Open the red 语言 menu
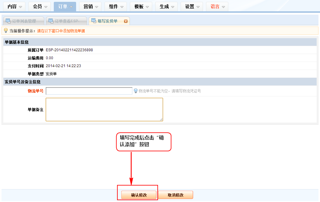 tap(217, 6)
